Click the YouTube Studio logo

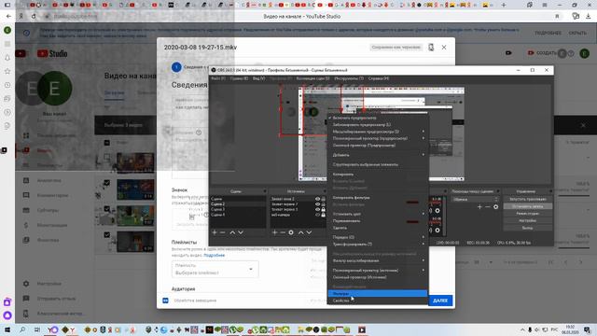click(x=52, y=54)
